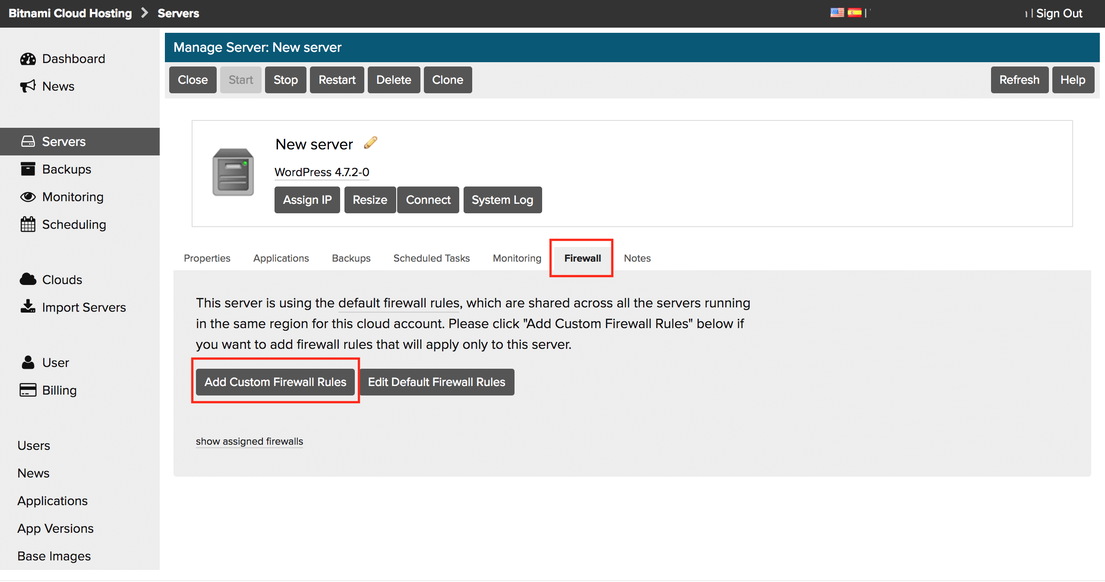
Task: Open the Monitoring tab
Action: coord(517,258)
